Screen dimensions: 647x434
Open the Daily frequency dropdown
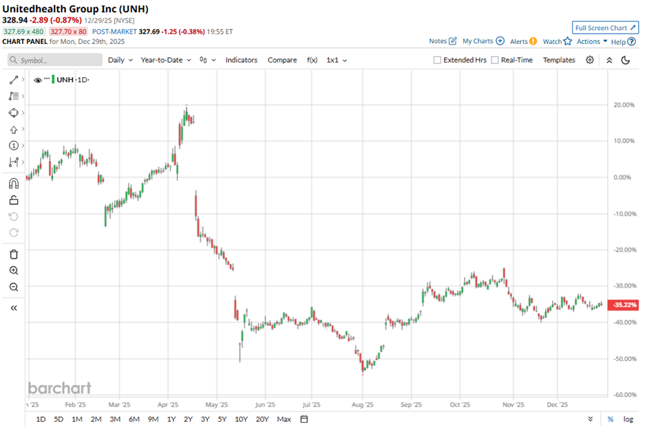coord(120,60)
